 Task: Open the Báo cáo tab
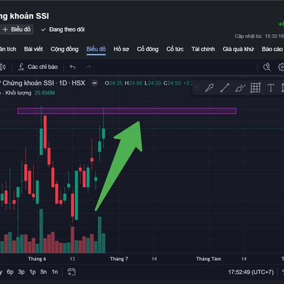pyautogui.click(x=272, y=49)
